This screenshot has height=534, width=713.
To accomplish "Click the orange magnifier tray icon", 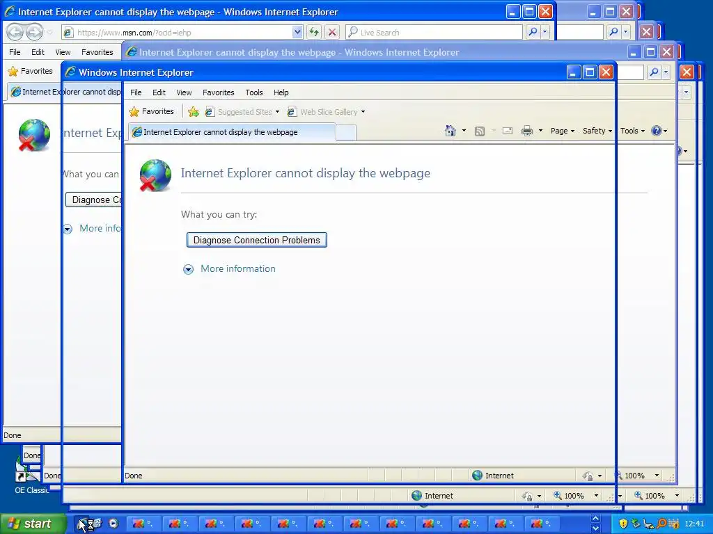I will pyautogui.click(x=661, y=524).
